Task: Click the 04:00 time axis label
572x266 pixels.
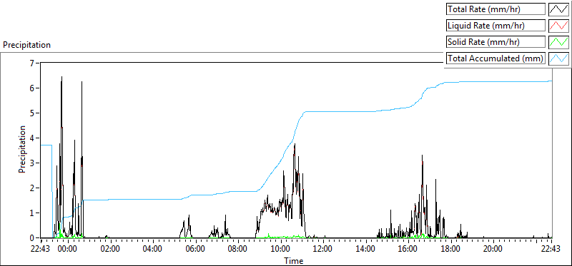Action: [x=152, y=250]
